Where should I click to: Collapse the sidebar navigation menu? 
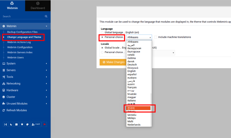[5, 124]
